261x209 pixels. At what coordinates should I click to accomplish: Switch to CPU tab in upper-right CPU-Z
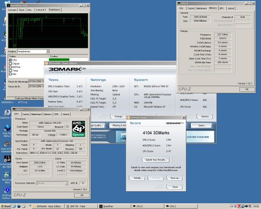coord(181,8)
